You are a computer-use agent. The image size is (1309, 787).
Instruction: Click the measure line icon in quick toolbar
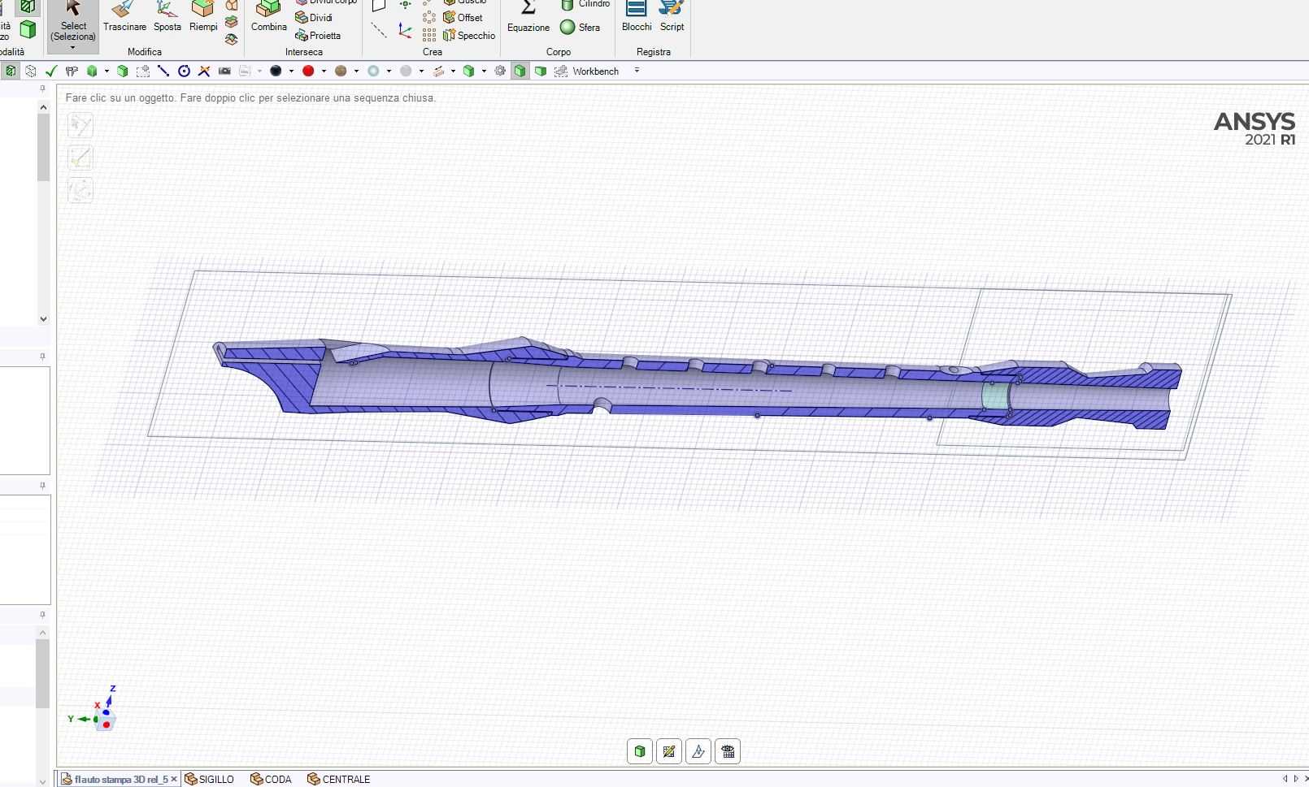tap(163, 71)
